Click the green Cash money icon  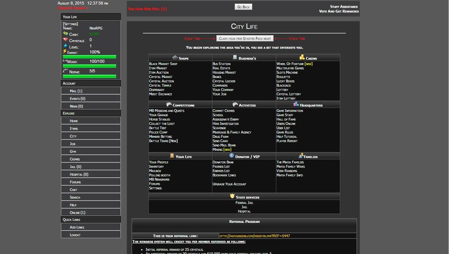coord(65,34)
